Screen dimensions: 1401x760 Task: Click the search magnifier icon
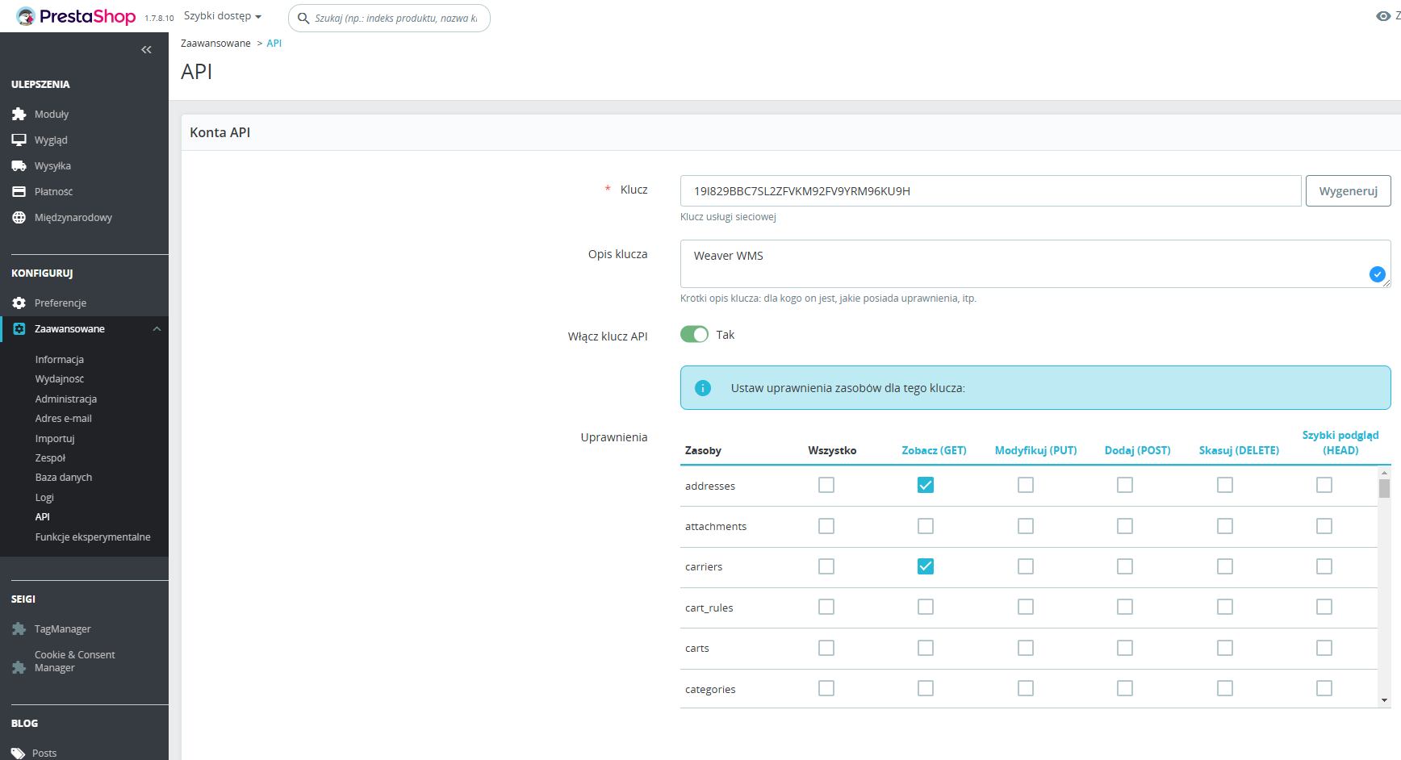[x=303, y=18]
